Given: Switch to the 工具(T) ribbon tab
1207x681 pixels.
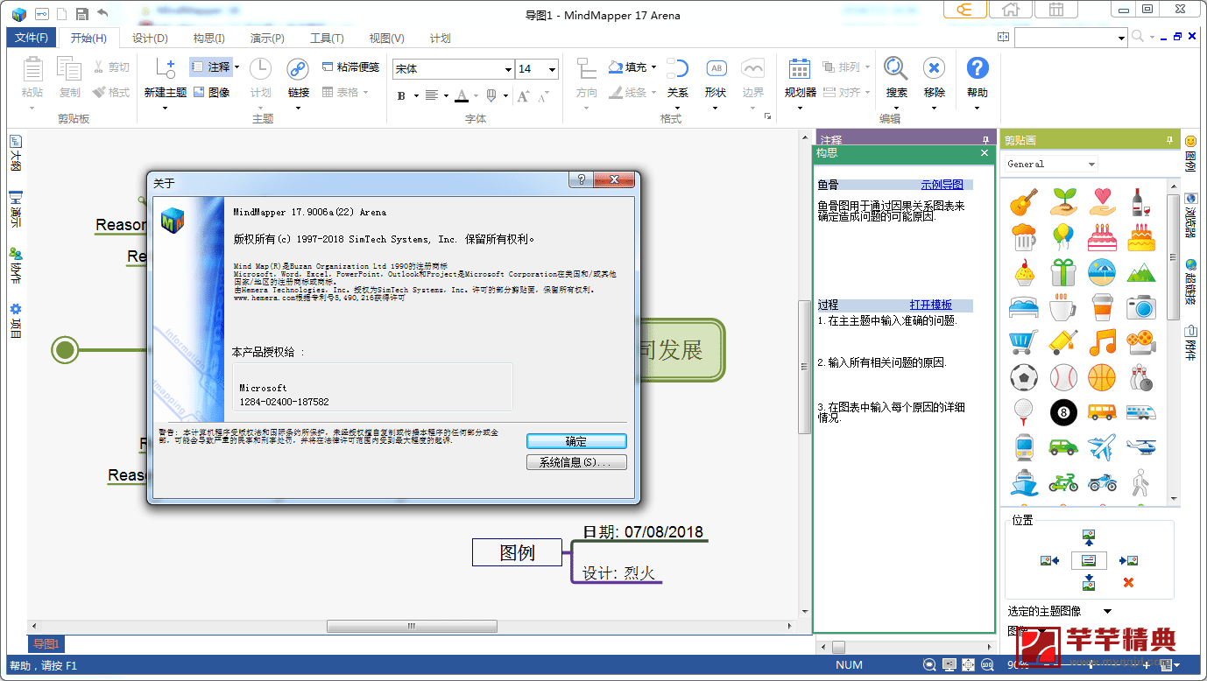Looking at the screenshot, I should [x=327, y=38].
